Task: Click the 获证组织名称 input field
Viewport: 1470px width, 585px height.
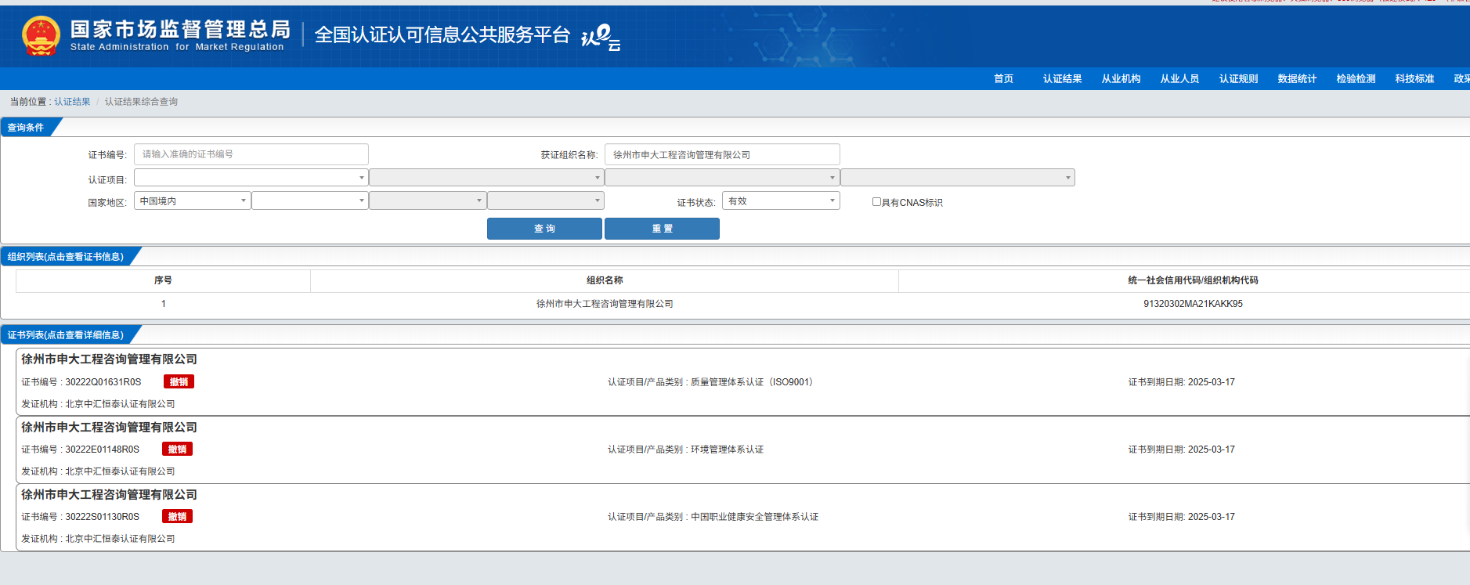Action: (x=721, y=155)
